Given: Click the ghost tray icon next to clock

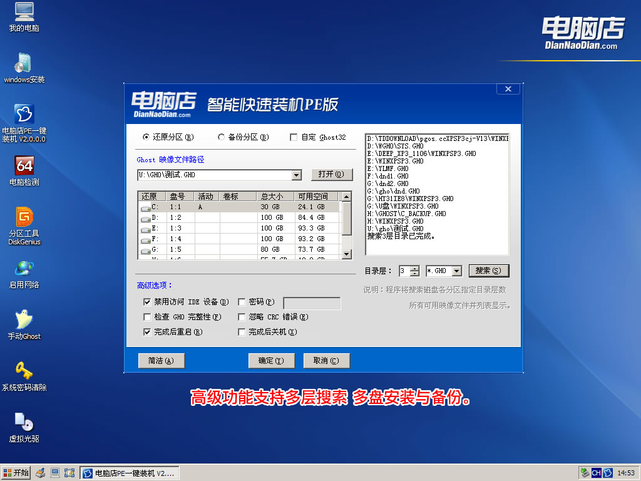Looking at the screenshot, I should pyautogui.click(x=608, y=473).
